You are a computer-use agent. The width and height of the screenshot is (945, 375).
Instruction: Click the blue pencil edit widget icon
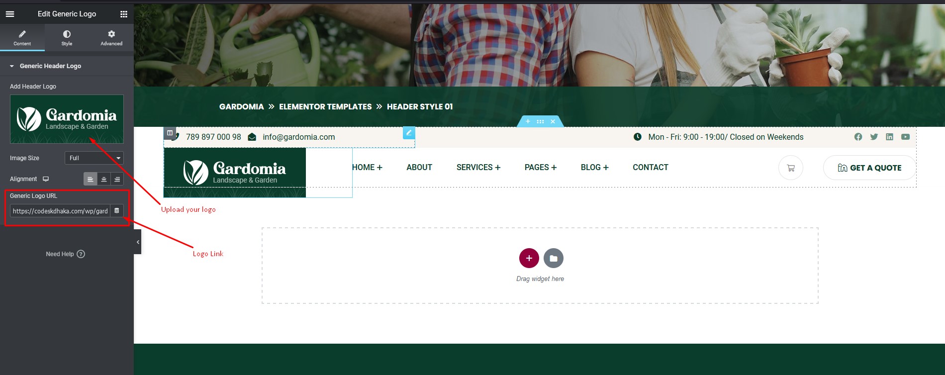tap(409, 133)
